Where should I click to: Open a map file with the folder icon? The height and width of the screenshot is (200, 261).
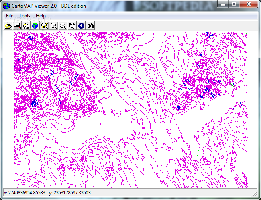point(8,26)
